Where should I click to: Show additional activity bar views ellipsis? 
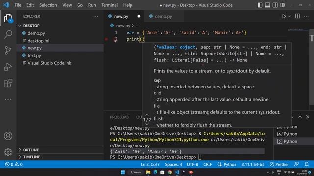(x=8, y=99)
